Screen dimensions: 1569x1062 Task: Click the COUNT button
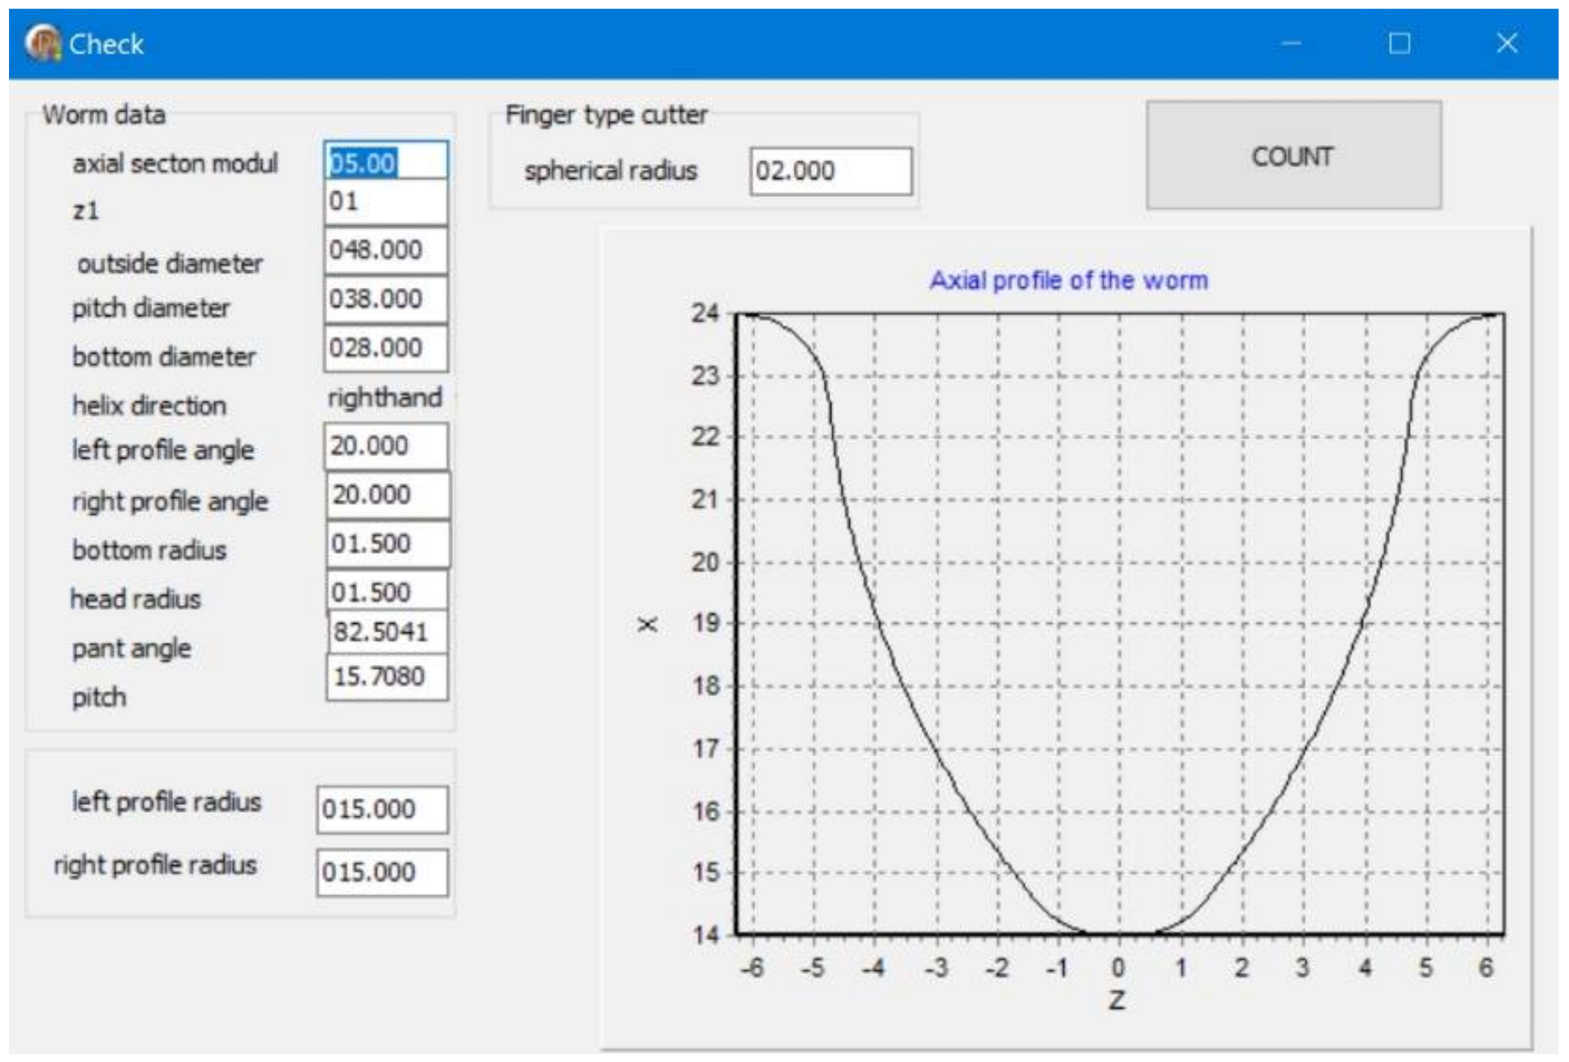click(x=1293, y=155)
